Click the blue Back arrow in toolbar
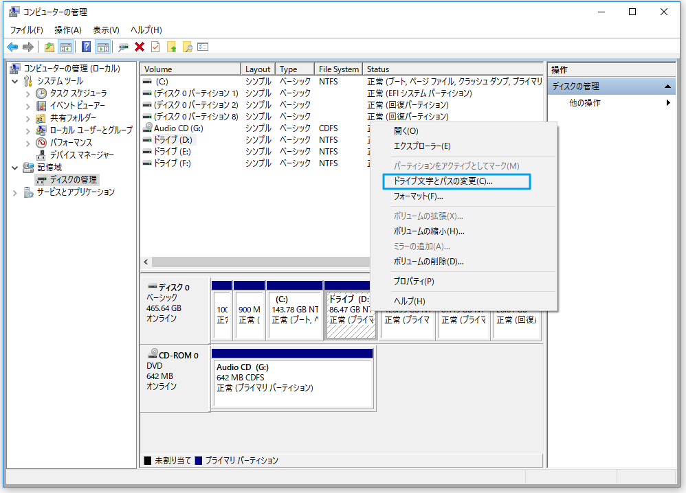The width and height of the screenshot is (686, 493). (12, 47)
